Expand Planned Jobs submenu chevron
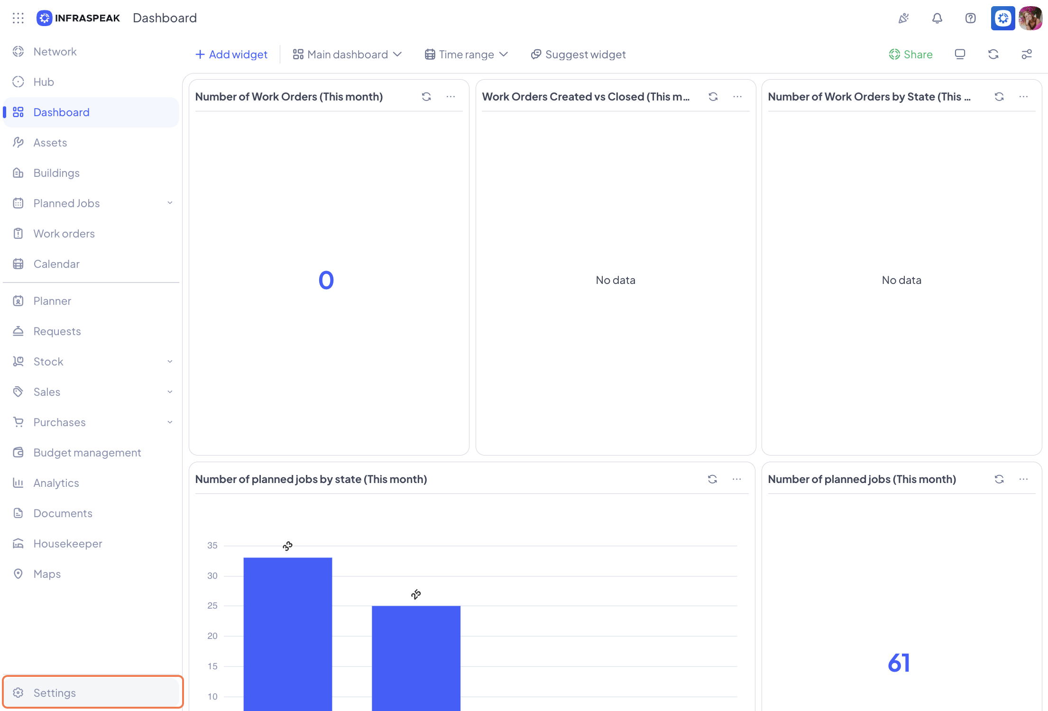The height and width of the screenshot is (711, 1048). coord(170,203)
